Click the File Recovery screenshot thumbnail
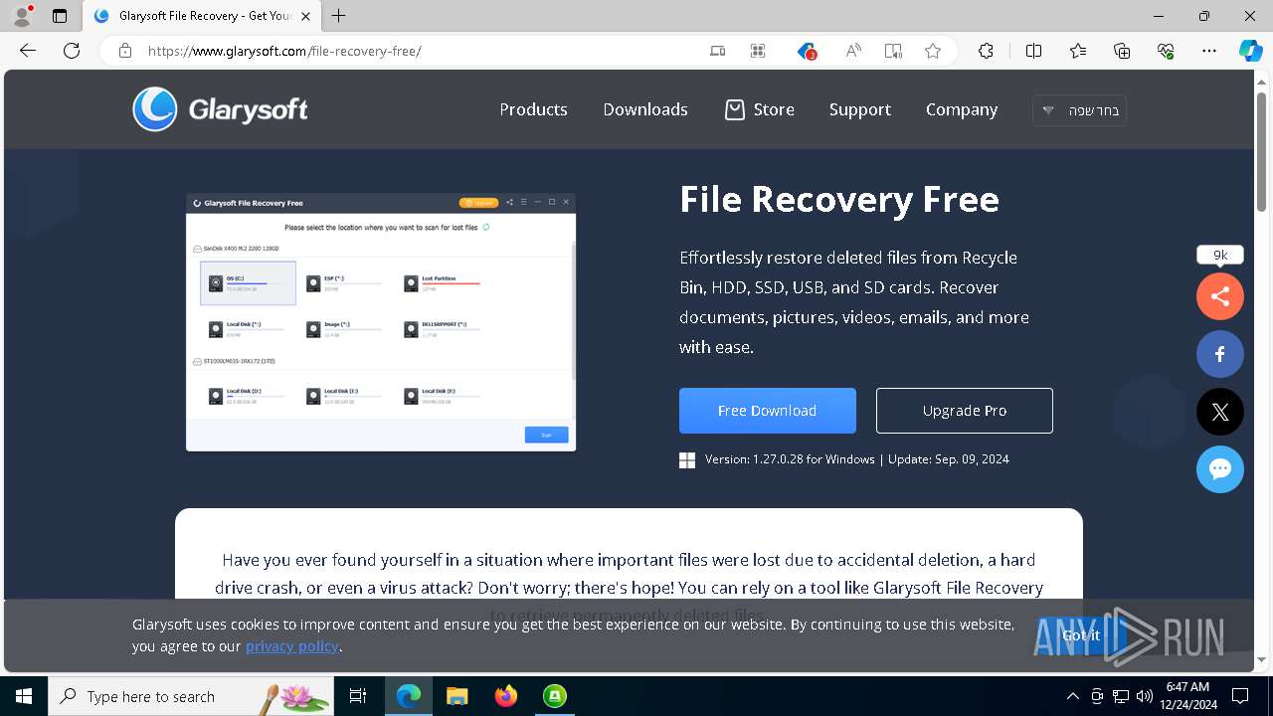1273x716 pixels. pos(381,322)
